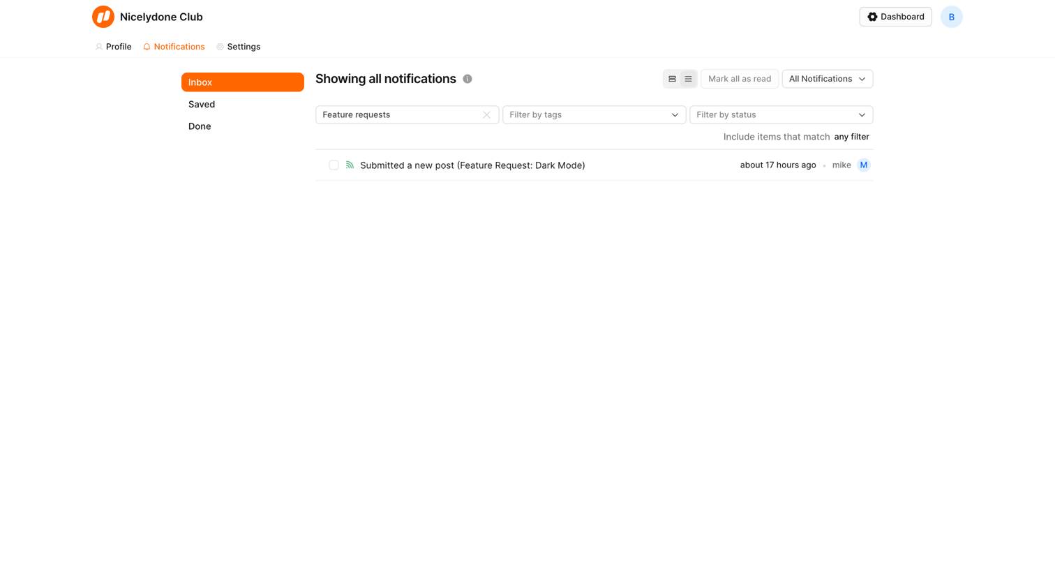Clear the Feature requests filter

click(486, 114)
